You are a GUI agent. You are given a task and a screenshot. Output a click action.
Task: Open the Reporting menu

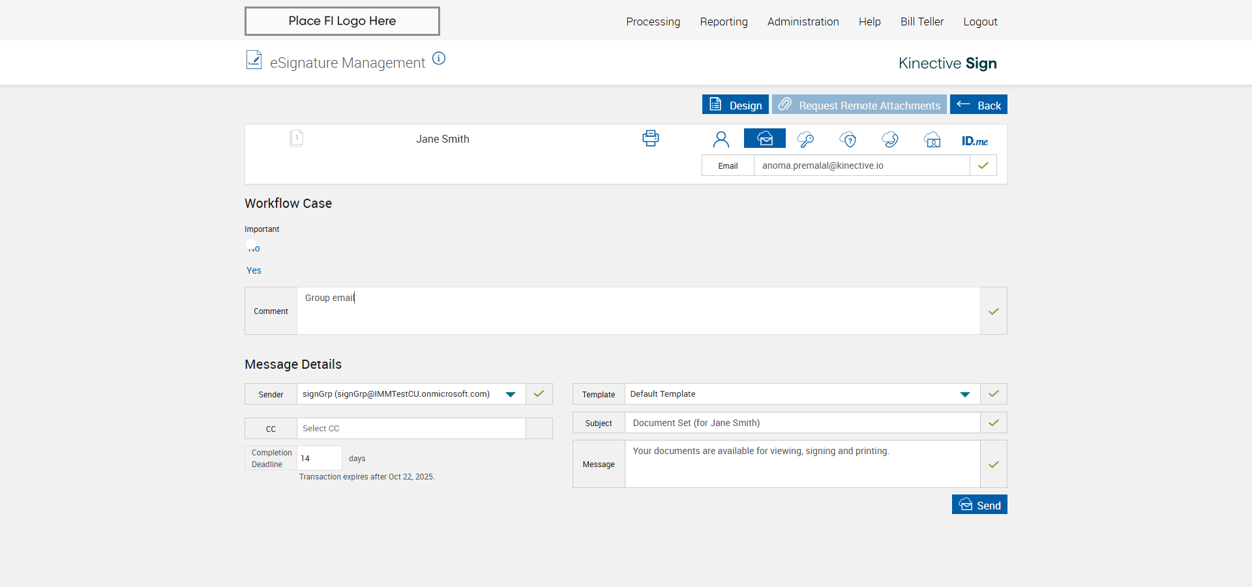tap(723, 21)
